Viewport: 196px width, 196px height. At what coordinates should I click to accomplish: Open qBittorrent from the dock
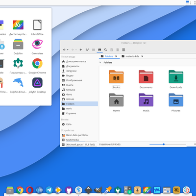pyautogui.click(x=39, y=190)
